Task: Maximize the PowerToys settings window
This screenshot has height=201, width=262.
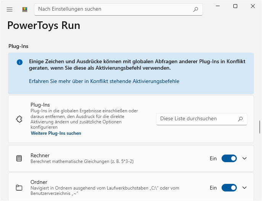Action: (x=235, y=6)
